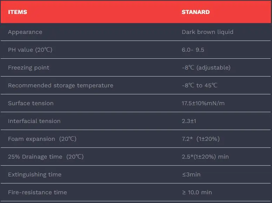Click the 2.3±1 value
The image size is (272, 203).
[x=190, y=121]
